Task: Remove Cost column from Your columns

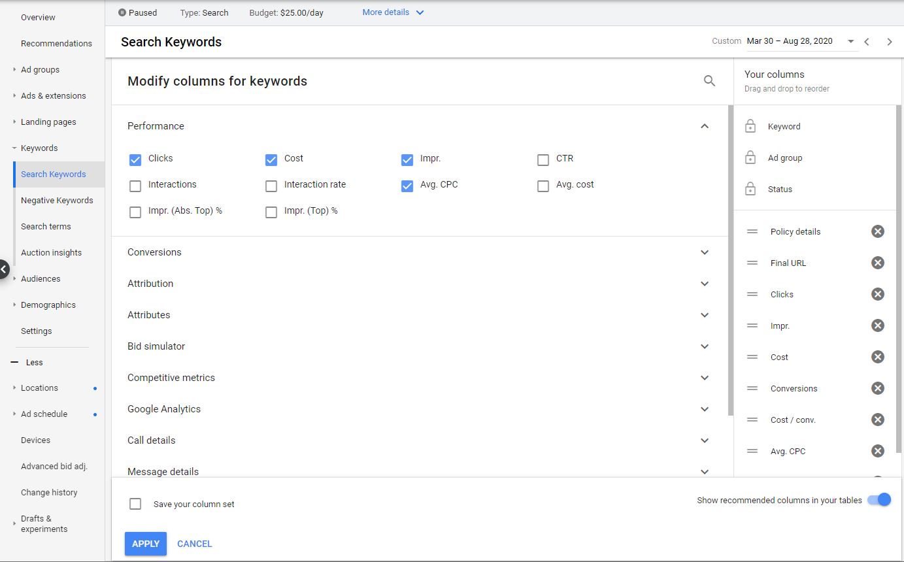Action: pyautogui.click(x=878, y=357)
